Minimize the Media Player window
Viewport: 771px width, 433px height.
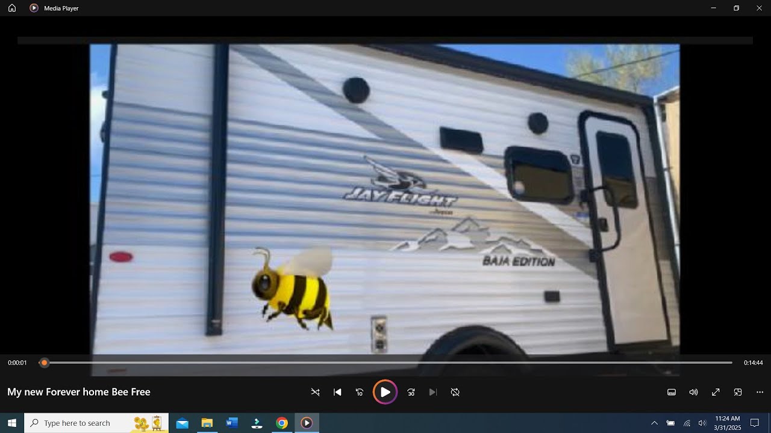(x=713, y=8)
